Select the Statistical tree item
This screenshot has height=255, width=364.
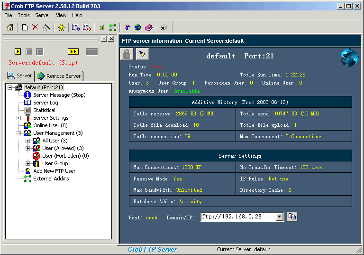(45, 110)
